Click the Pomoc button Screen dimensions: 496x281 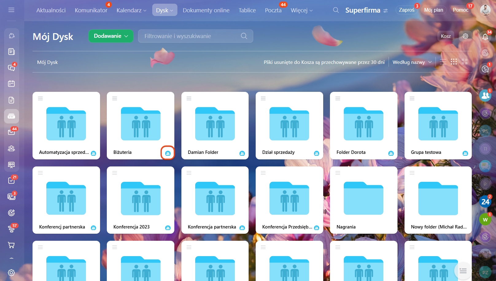[x=460, y=10]
